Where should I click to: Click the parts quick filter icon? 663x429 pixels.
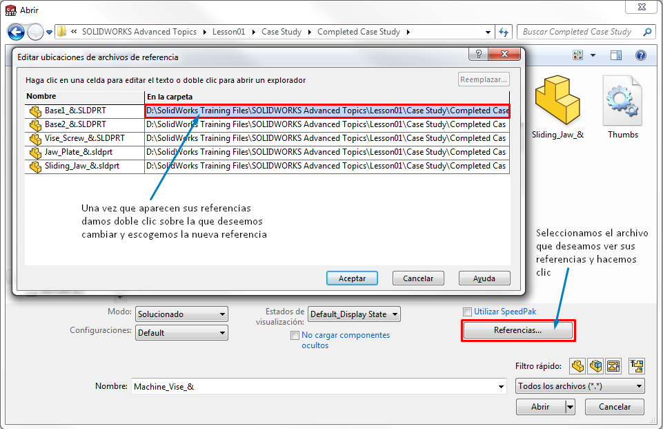[x=577, y=365]
